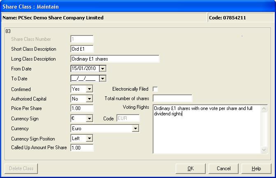Click the Voting Rights scrollbar down arrow

click(x=264, y=150)
